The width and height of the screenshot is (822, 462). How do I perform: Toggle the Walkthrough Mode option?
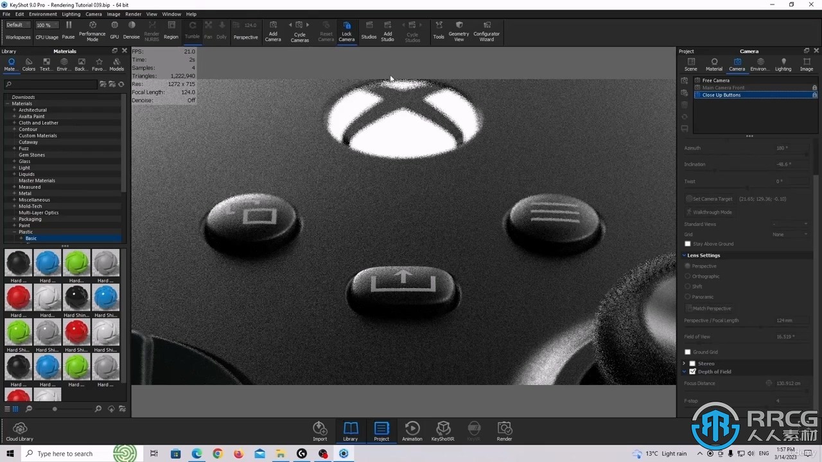pos(709,212)
